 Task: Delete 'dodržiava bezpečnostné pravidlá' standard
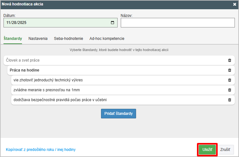[x=229, y=100]
